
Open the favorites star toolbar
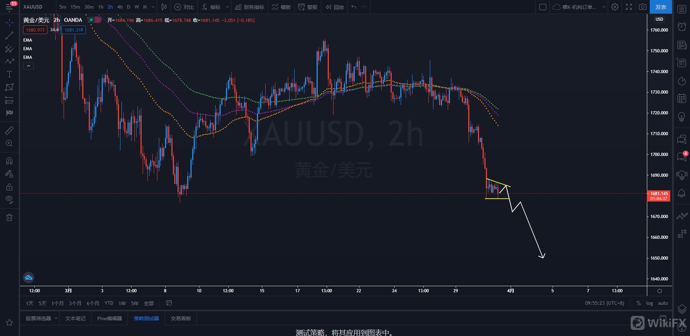pyautogui.click(x=9, y=322)
